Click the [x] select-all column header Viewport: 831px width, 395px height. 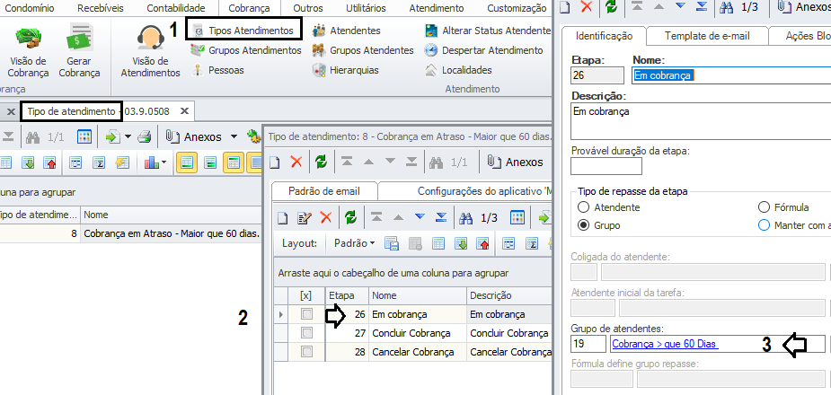click(x=305, y=295)
